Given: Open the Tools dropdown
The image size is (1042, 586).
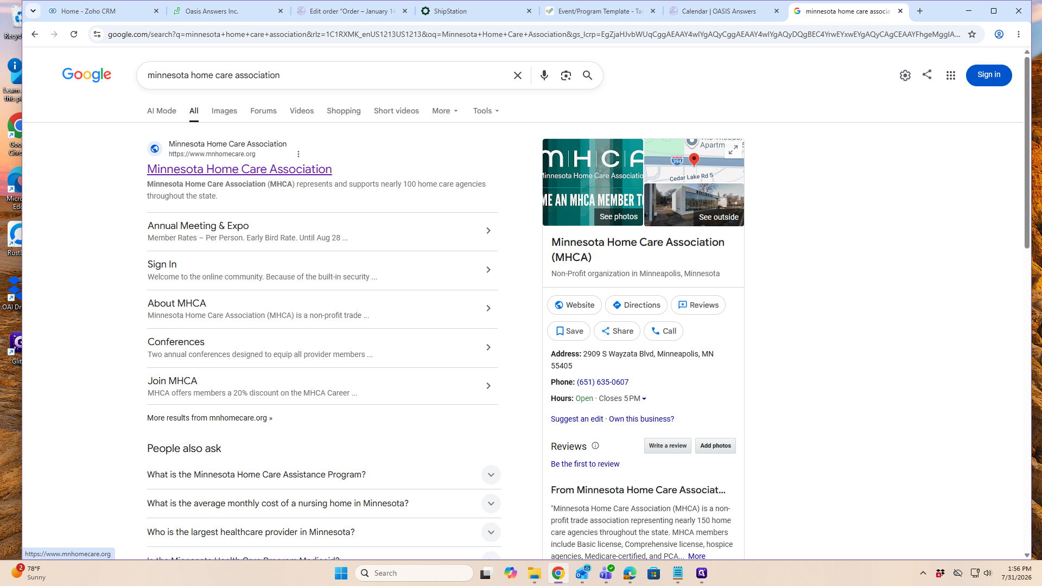Looking at the screenshot, I should tap(486, 111).
